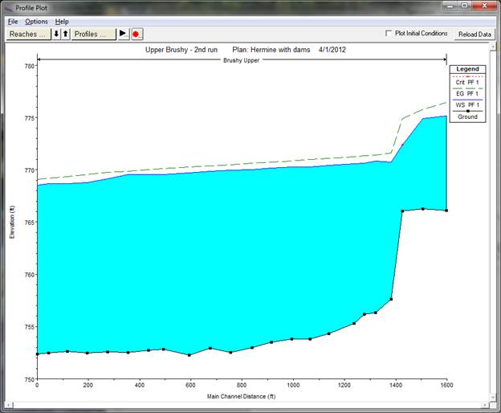
Task: Click the vertical scrollbar up arrow
Action: (x=493, y=47)
